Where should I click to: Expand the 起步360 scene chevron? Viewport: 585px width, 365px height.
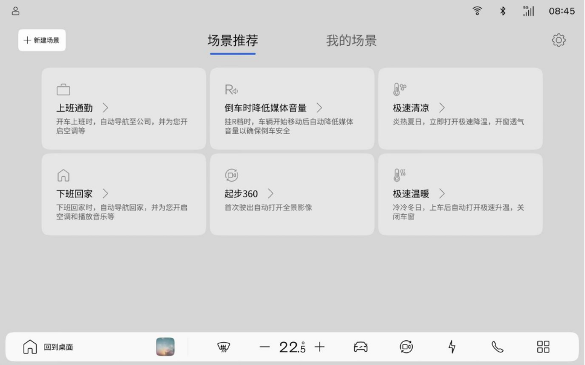point(270,194)
